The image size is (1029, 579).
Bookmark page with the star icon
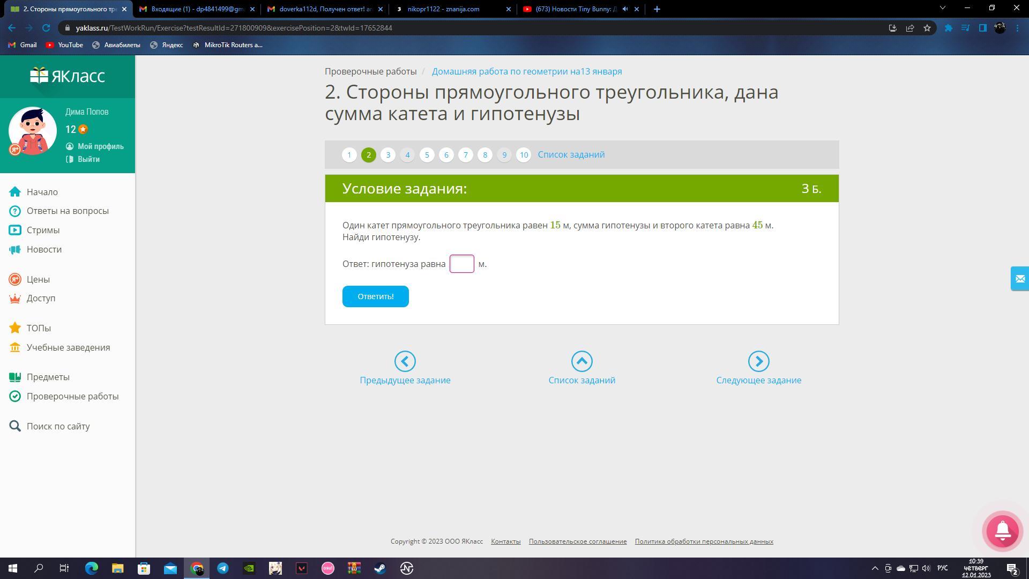pos(927,28)
